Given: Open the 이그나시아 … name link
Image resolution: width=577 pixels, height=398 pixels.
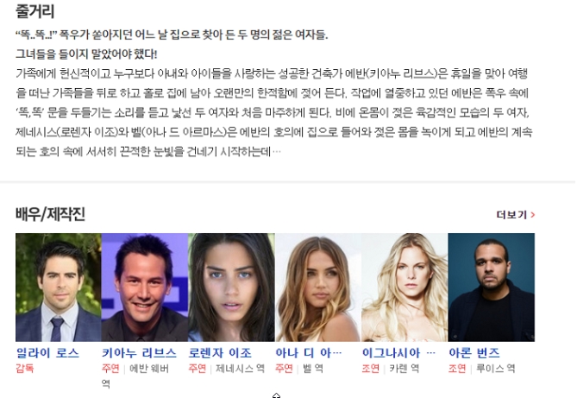Looking at the screenshot, I should (x=398, y=352).
